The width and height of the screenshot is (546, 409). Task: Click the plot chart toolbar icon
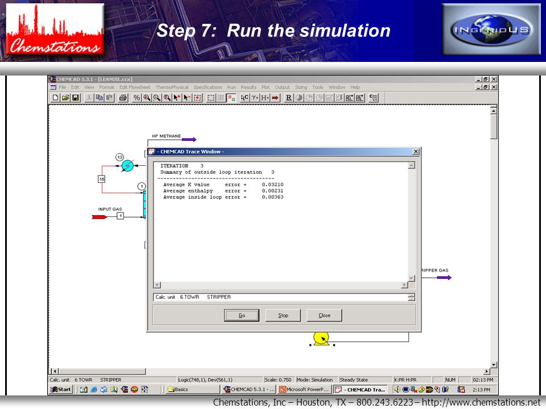click(329, 98)
